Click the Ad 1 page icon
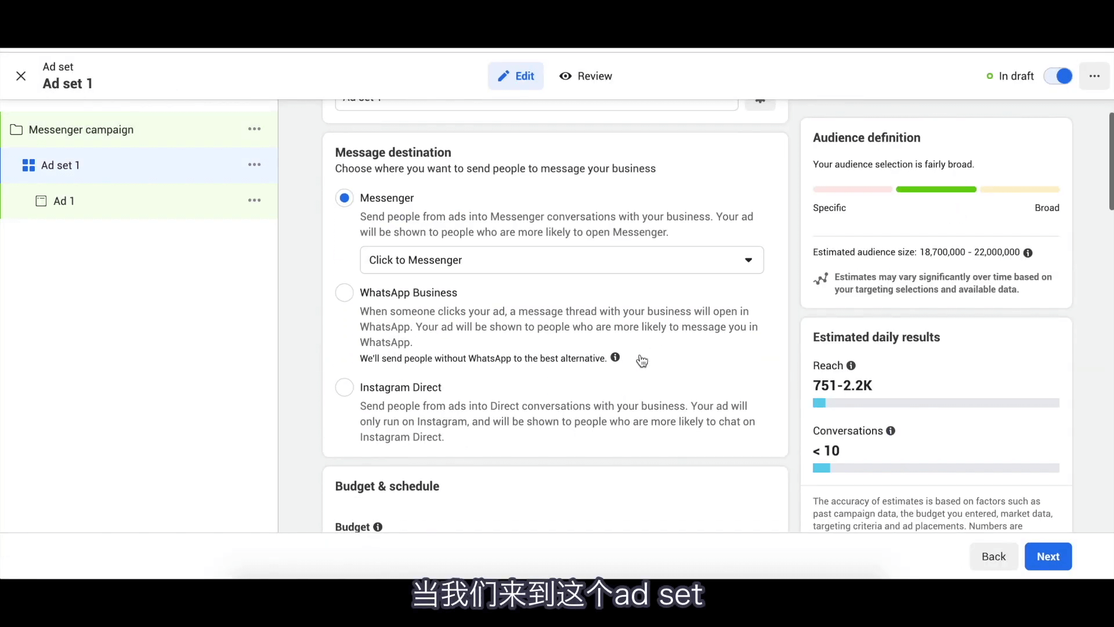This screenshot has height=627, width=1114. [x=41, y=201]
